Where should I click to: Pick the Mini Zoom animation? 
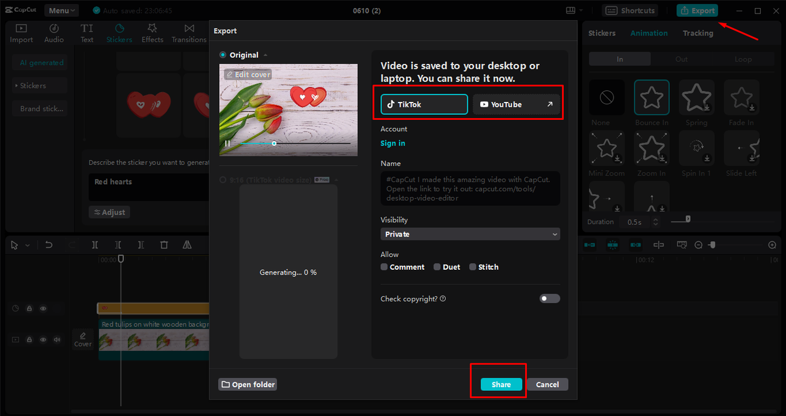click(607, 148)
